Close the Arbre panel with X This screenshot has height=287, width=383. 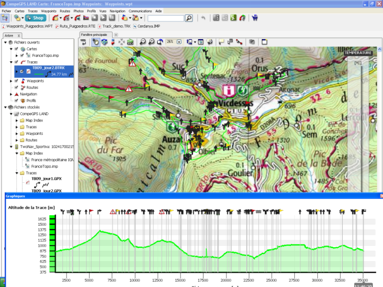[19, 35]
